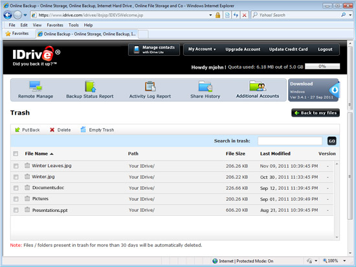Open the recent pages dropdown arrow
The width and height of the screenshot is (356, 267).
click(x=25, y=15)
